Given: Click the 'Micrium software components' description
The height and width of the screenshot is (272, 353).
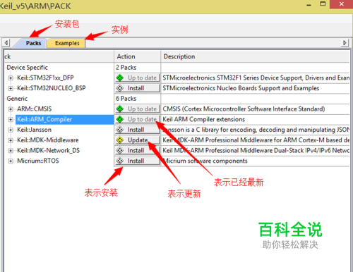Looking at the screenshot, I should pos(205,161).
